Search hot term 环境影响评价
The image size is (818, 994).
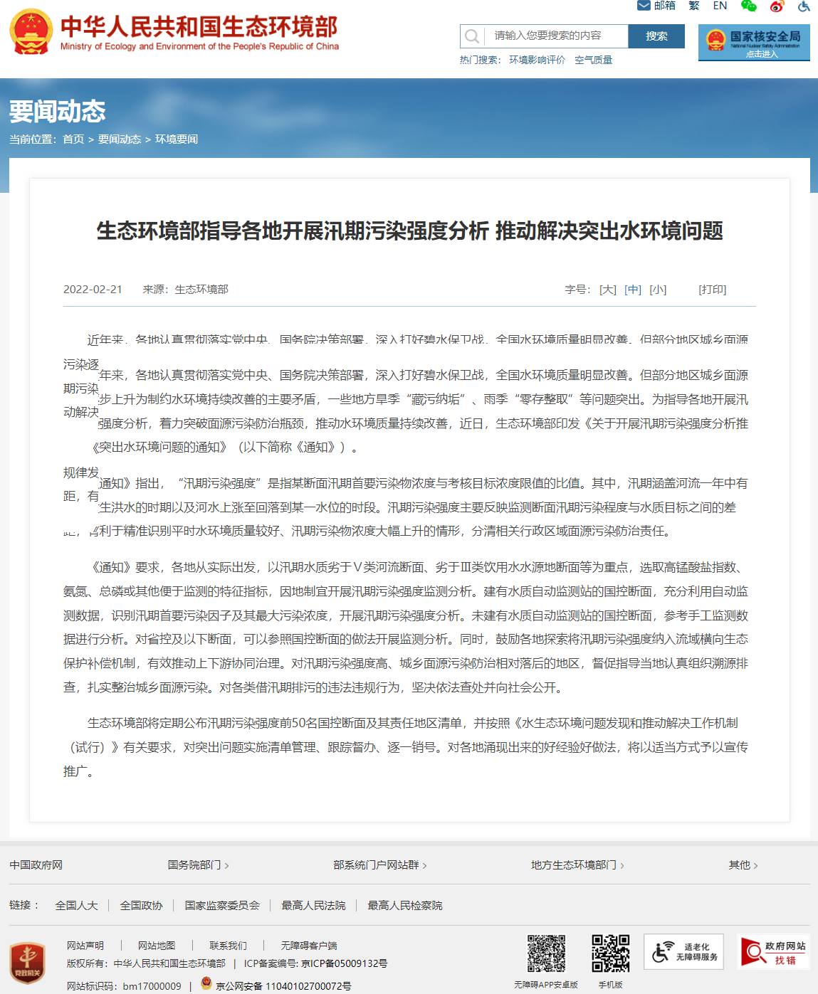(x=537, y=60)
